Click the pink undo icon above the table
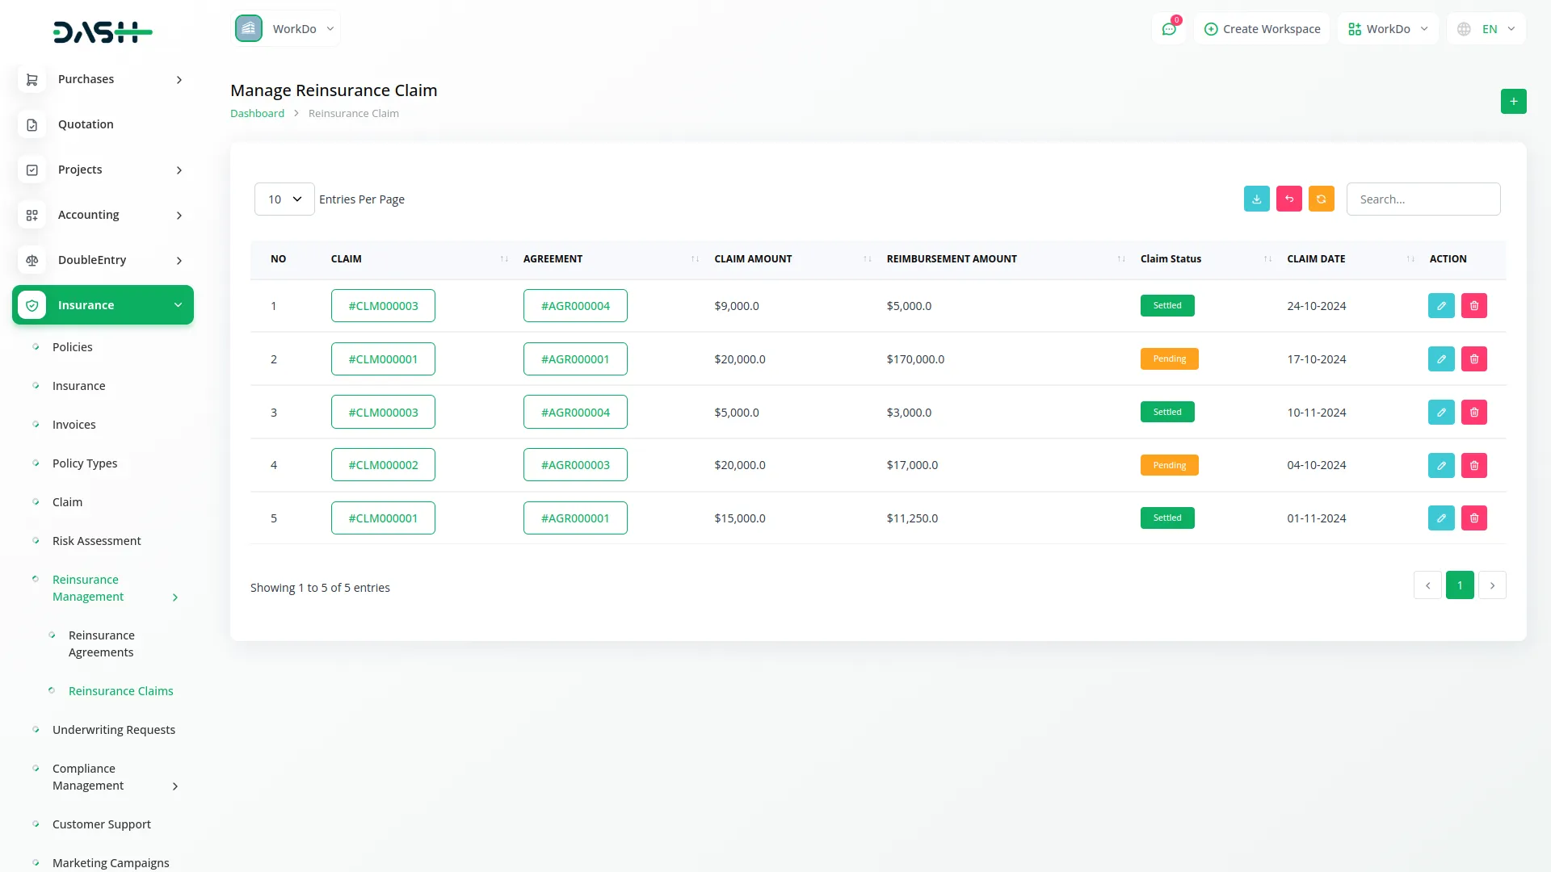1551x872 pixels. pos(1288,199)
